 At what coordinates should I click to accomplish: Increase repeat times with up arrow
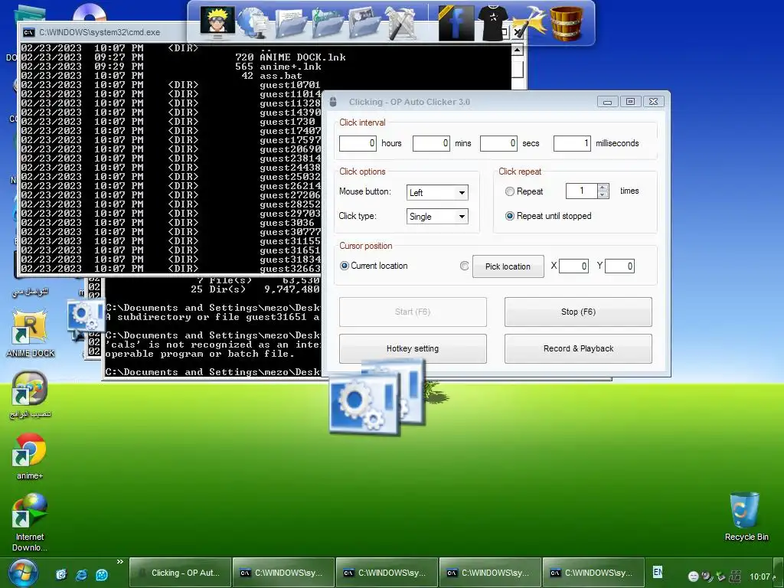click(x=603, y=188)
